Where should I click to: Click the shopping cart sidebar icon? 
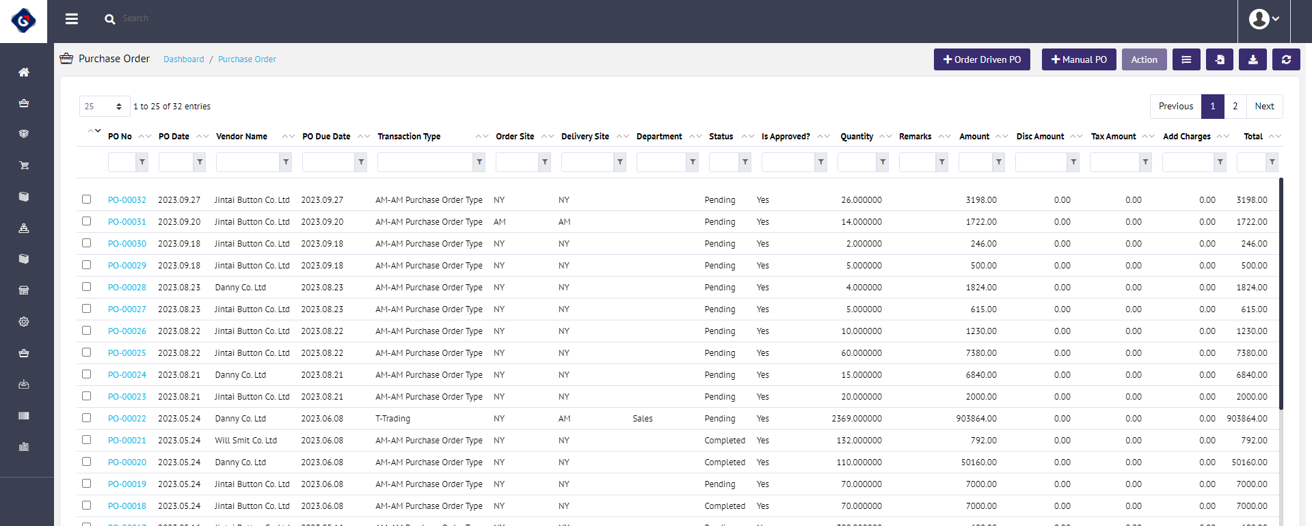click(24, 165)
